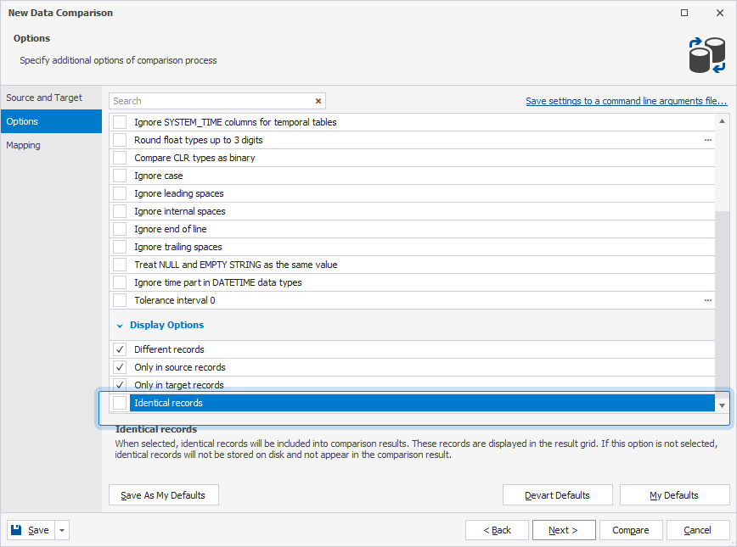Open the ellipsis editor for Tolerance interval
Screen dimensions: 737x547
click(707, 299)
